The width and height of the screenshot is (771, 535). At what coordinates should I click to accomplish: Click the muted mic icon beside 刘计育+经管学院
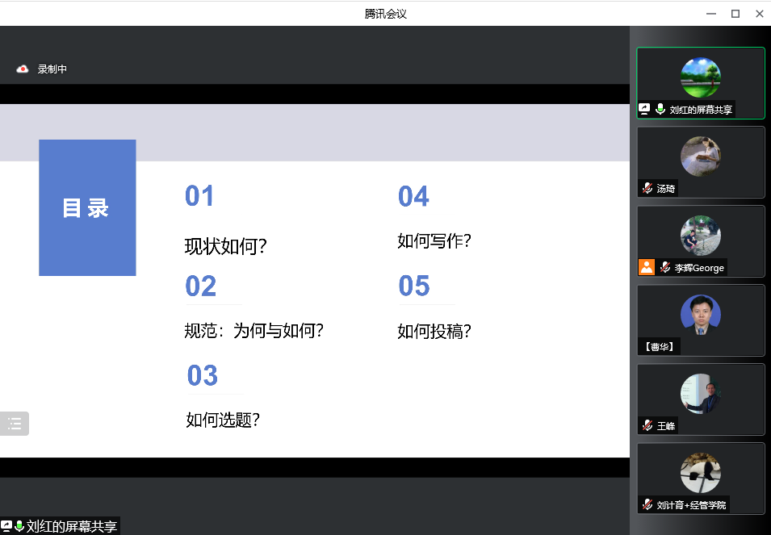pyautogui.click(x=647, y=504)
